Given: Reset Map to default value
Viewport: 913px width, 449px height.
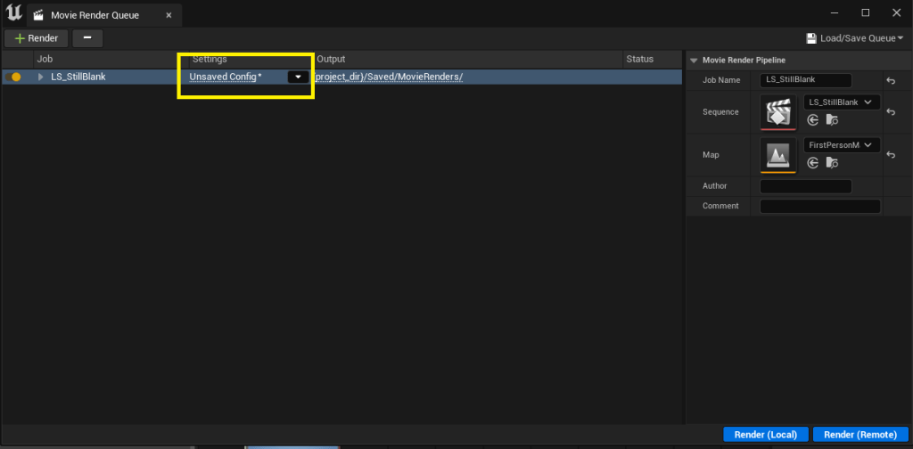Looking at the screenshot, I should pyautogui.click(x=890, y=156).
